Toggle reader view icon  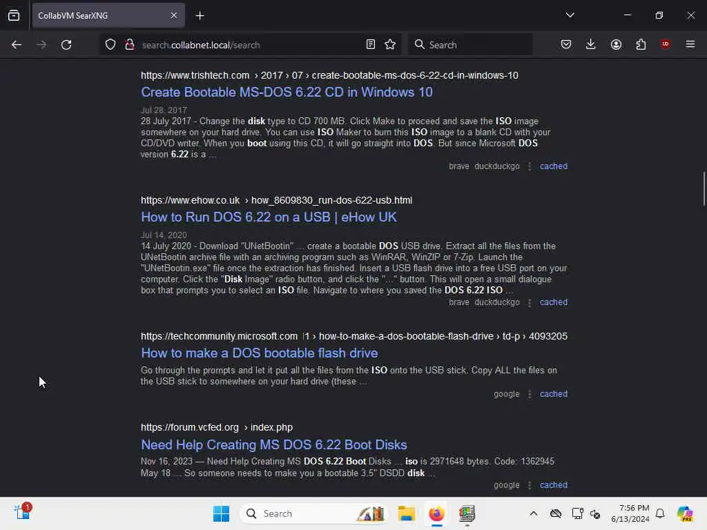point(370,45)
